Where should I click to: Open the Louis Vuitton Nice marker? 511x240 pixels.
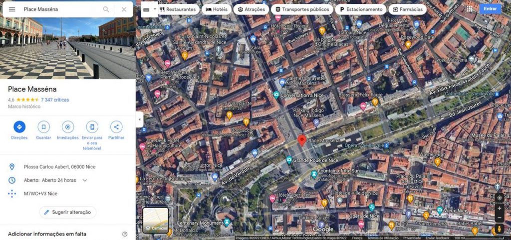(x=215, y=177)
